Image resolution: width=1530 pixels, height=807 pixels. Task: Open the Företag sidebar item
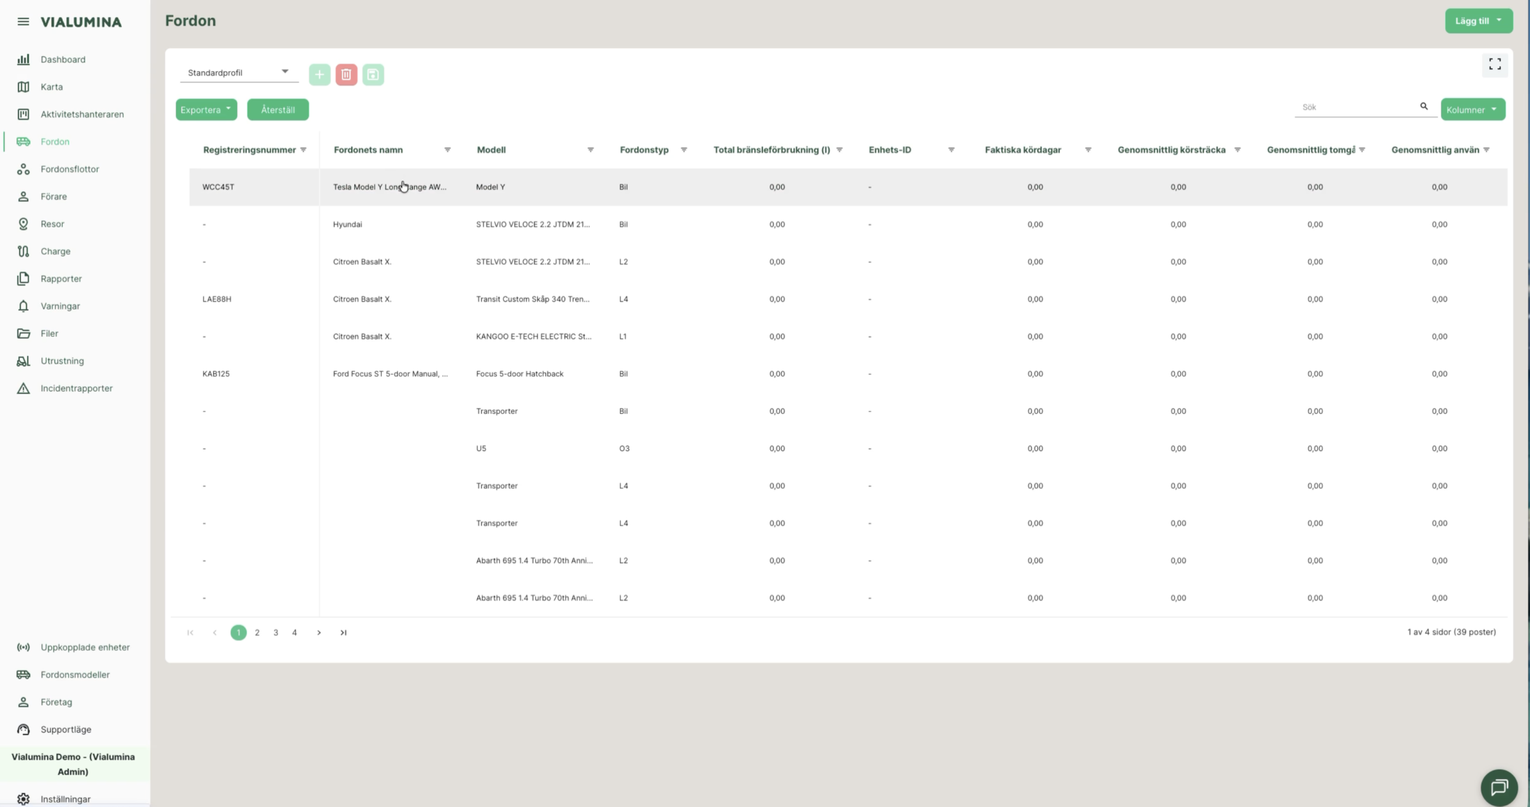tap(56, 702)
